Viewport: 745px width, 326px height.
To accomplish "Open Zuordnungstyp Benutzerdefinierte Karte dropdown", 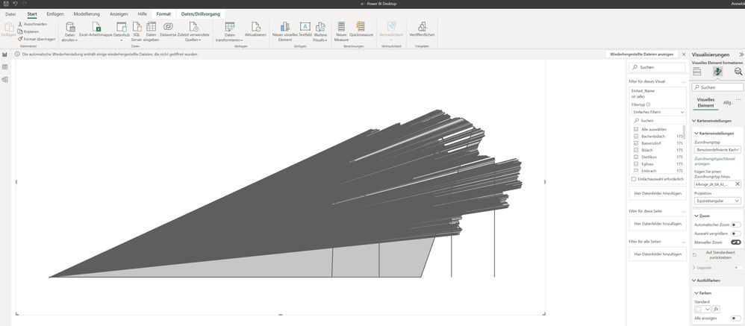I will click(x=717, y=149).
